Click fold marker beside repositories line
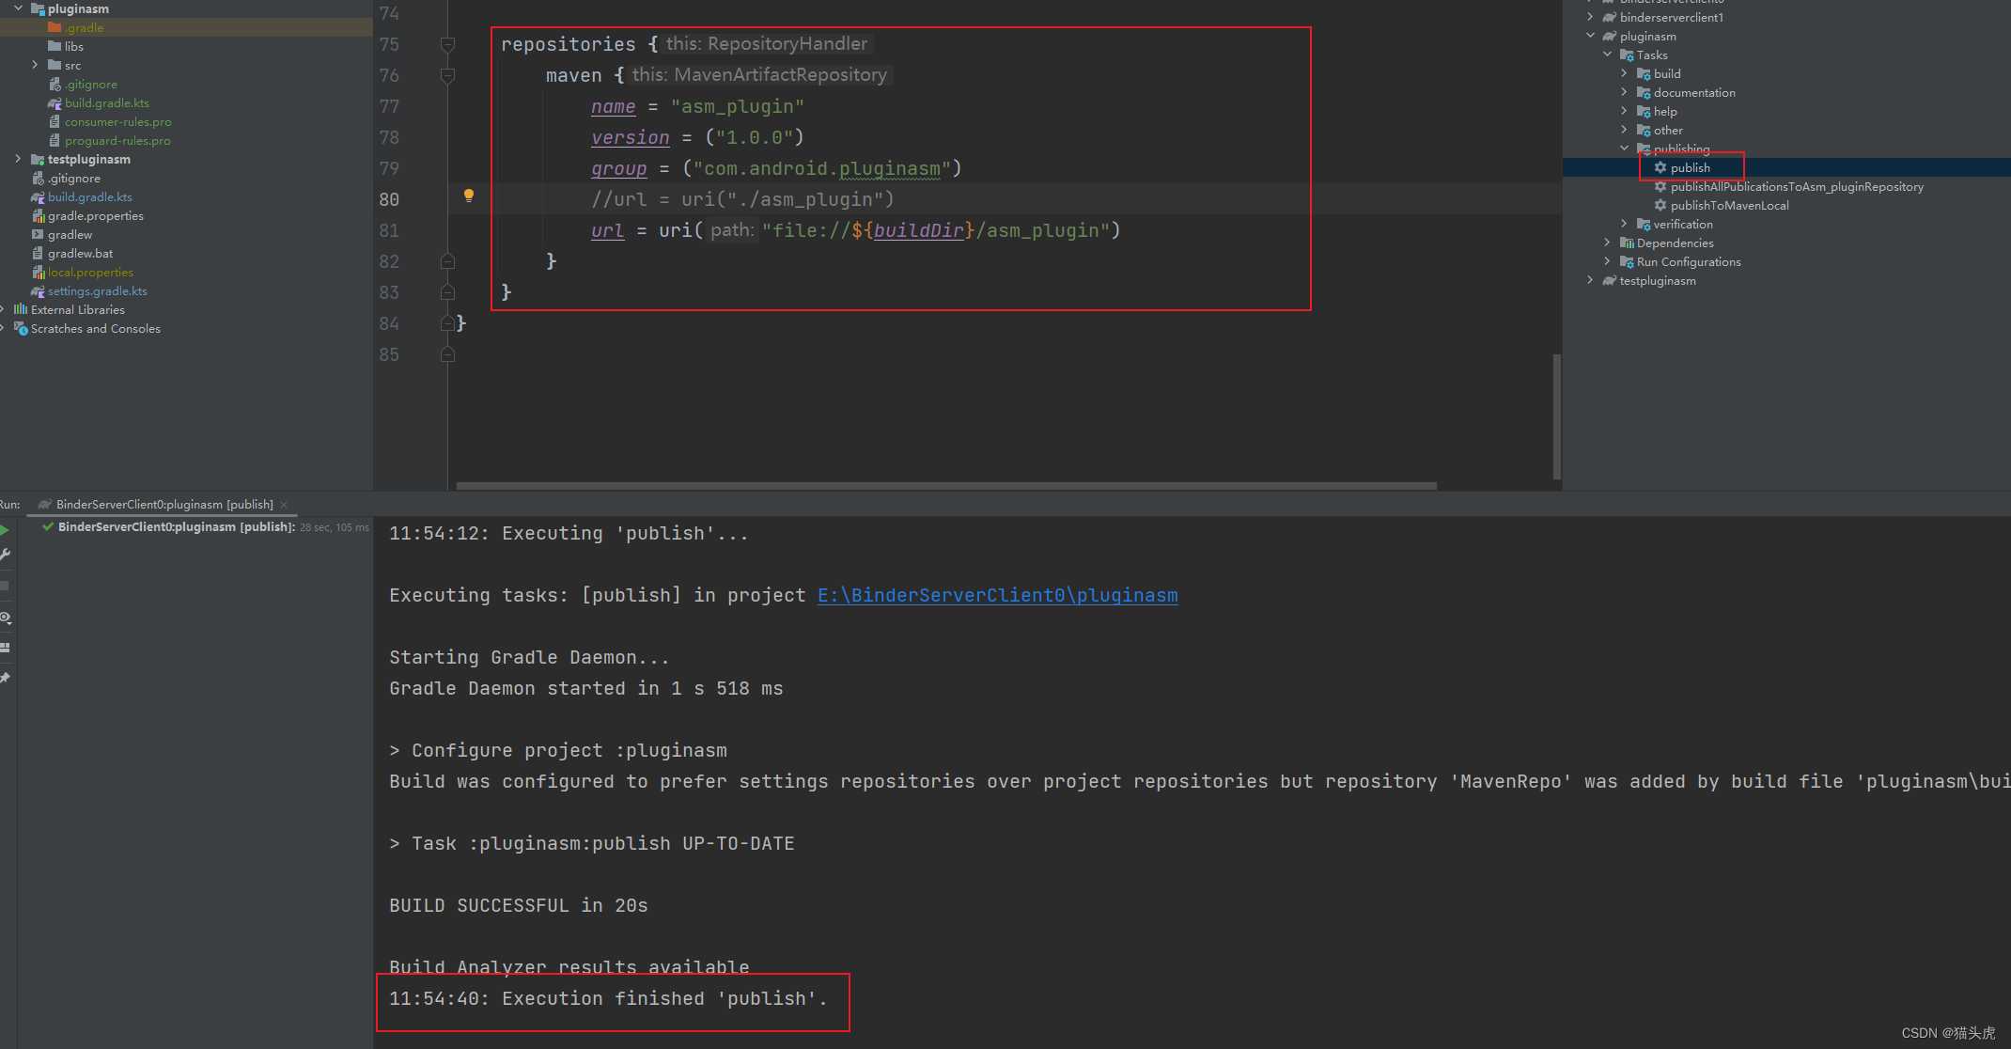 point(447,44)
